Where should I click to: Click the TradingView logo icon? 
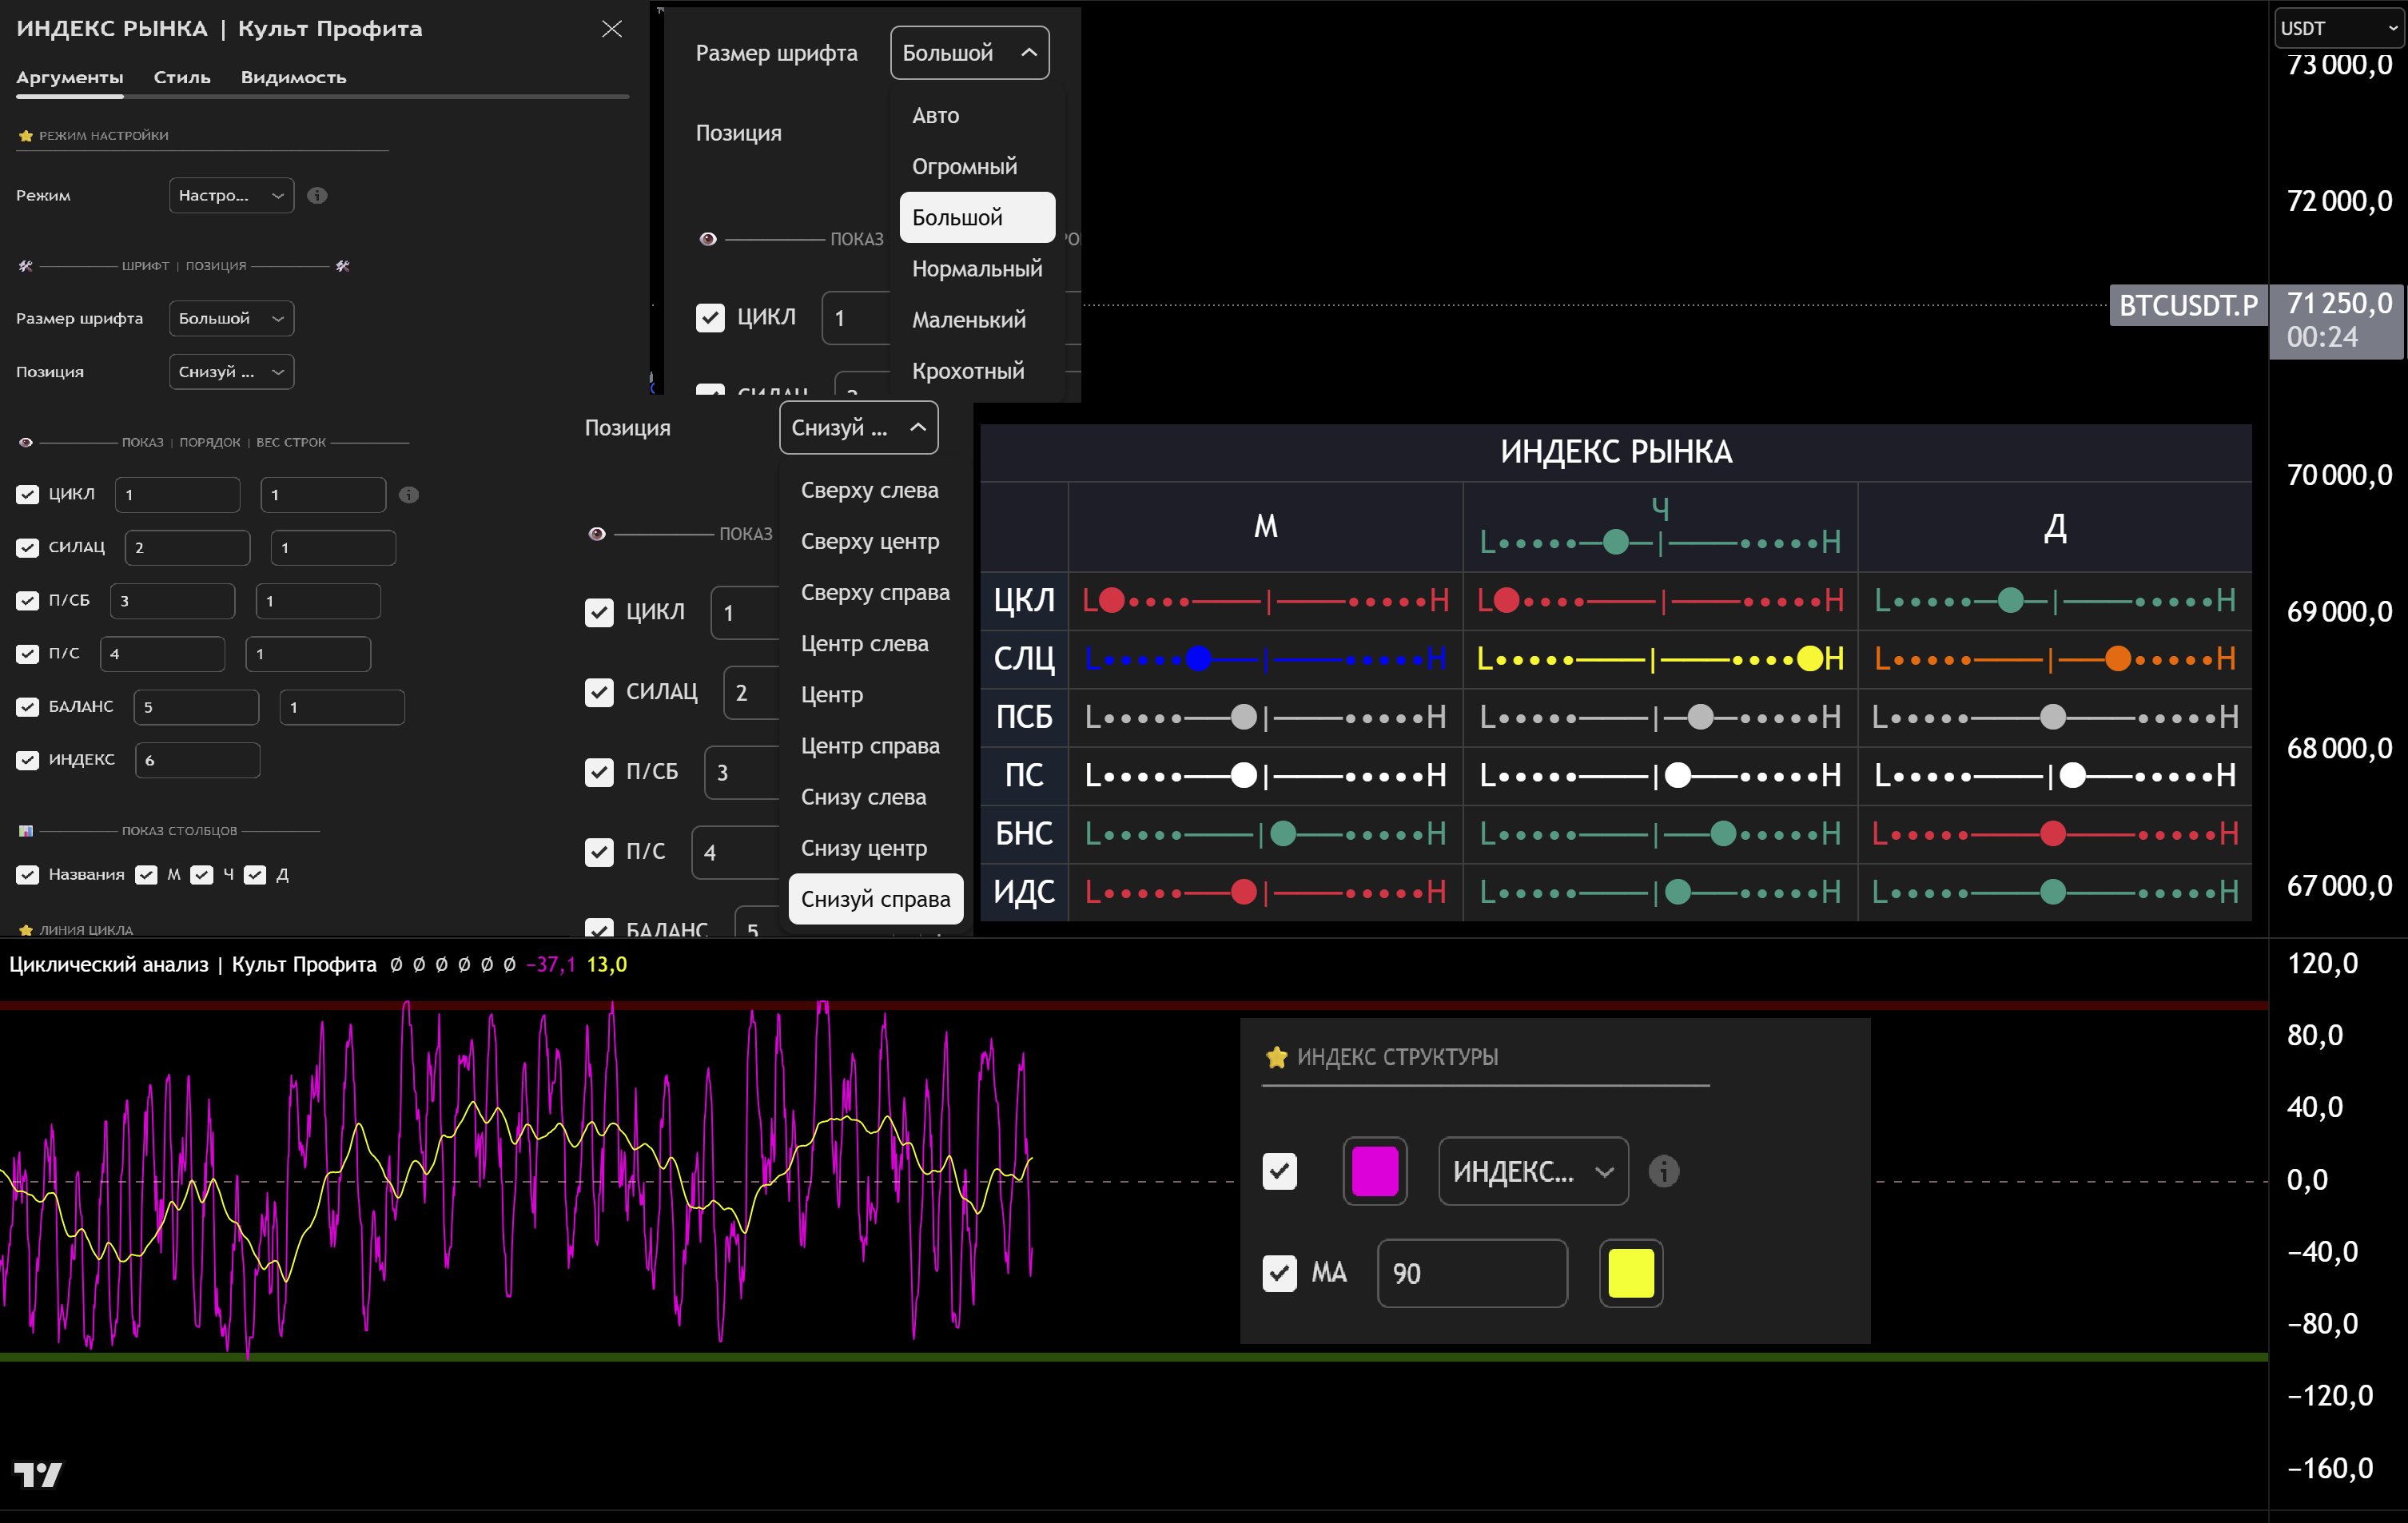point(38,1474)
